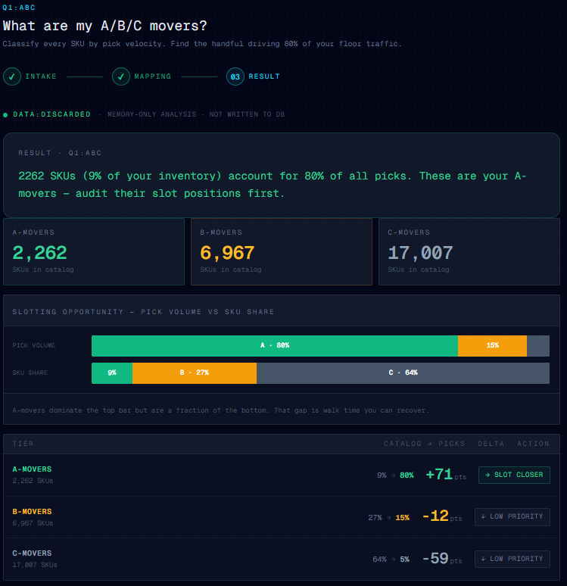567x586 pixels.
Task: Click LOW PRIORITY button for C-Movers
Action: 512,559
